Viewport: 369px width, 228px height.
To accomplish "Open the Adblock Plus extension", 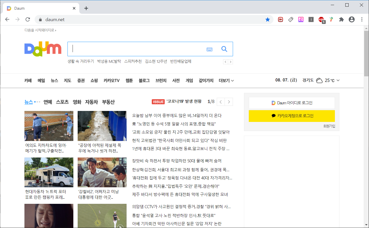I will [321, 20].
